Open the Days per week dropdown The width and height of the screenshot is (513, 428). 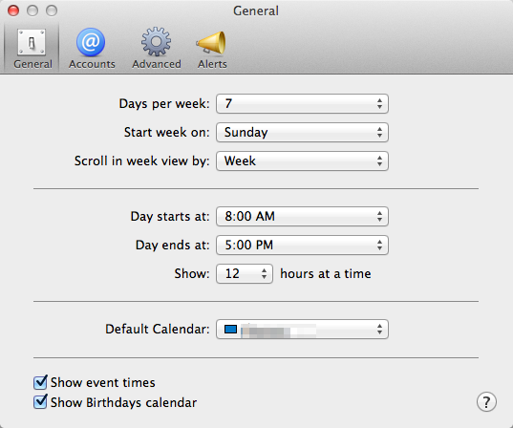pos(302,104)
